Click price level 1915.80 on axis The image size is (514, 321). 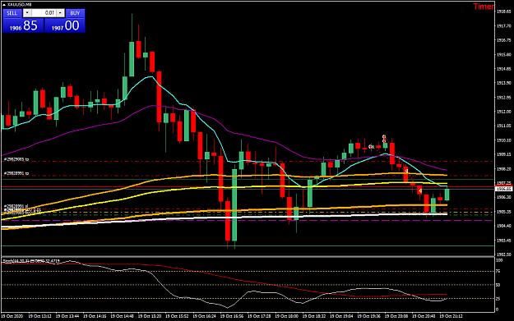pyautogui.click(x=503, y=55)
